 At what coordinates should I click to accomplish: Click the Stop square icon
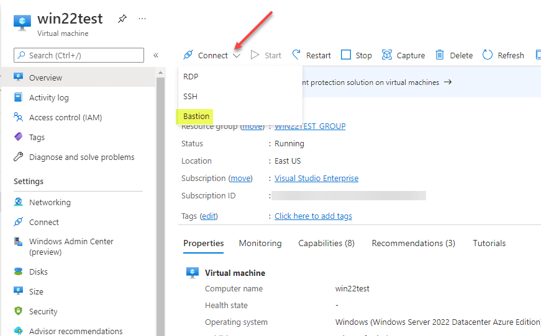(x=346, y=55)
